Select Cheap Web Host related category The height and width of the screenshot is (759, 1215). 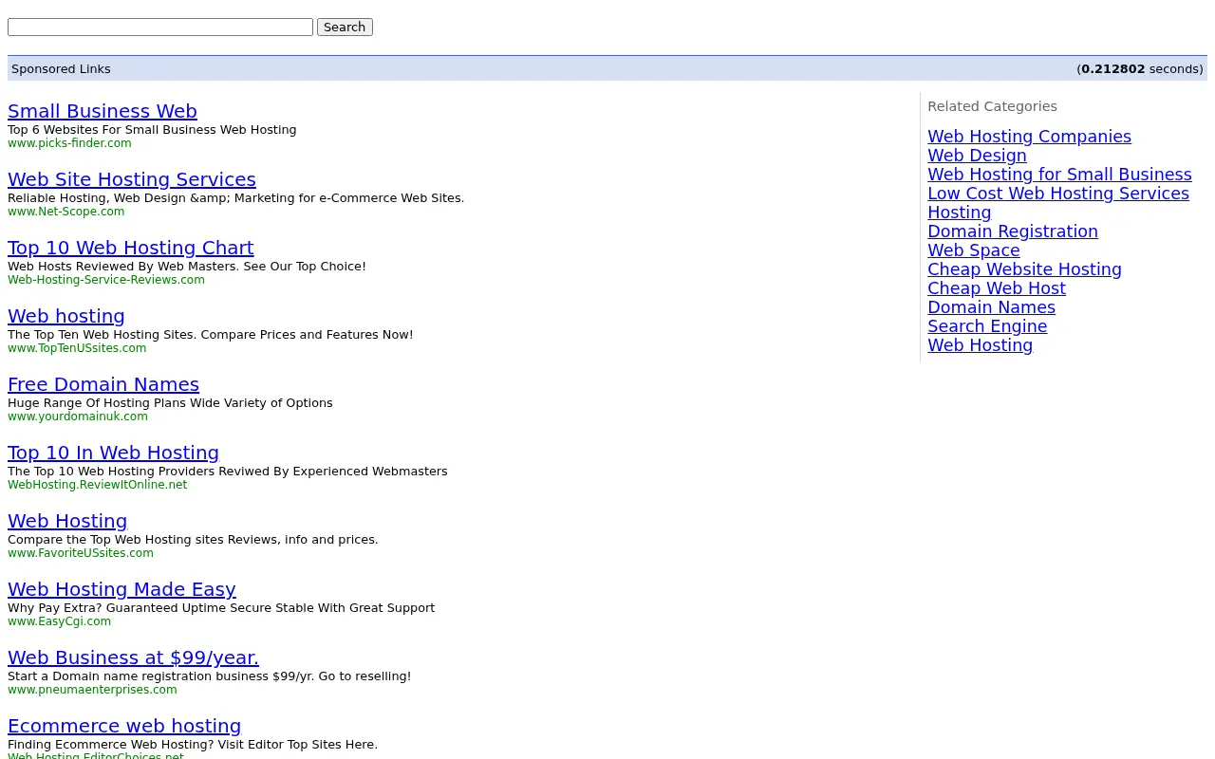(x=997, y=288)
